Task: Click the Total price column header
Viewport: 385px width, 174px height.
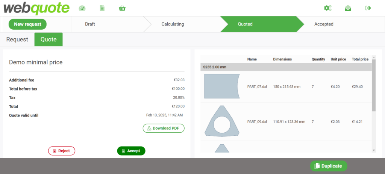Action: pyautogui.click(x=360, y=59)
